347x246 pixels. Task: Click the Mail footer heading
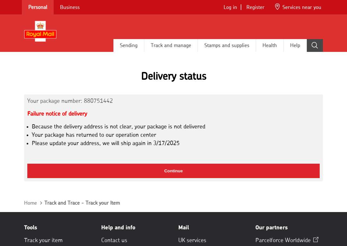[184, 227]
